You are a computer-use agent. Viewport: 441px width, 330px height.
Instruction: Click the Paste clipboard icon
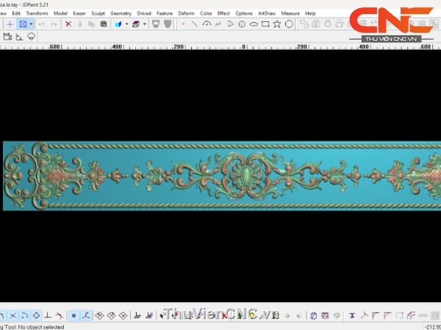[104, 24]
